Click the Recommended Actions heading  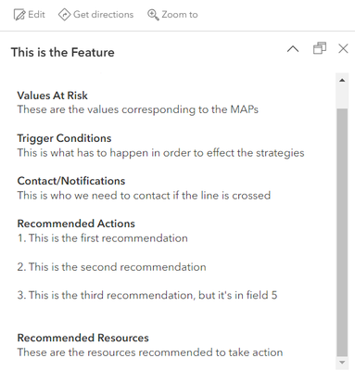(x=76, y=224)
